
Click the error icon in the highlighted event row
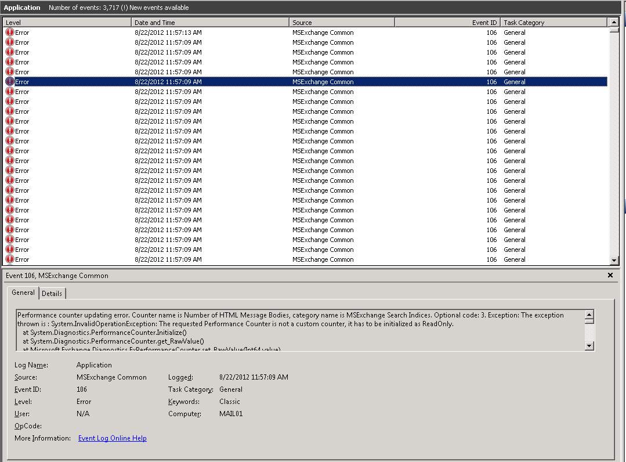click(x=10, y=81)
